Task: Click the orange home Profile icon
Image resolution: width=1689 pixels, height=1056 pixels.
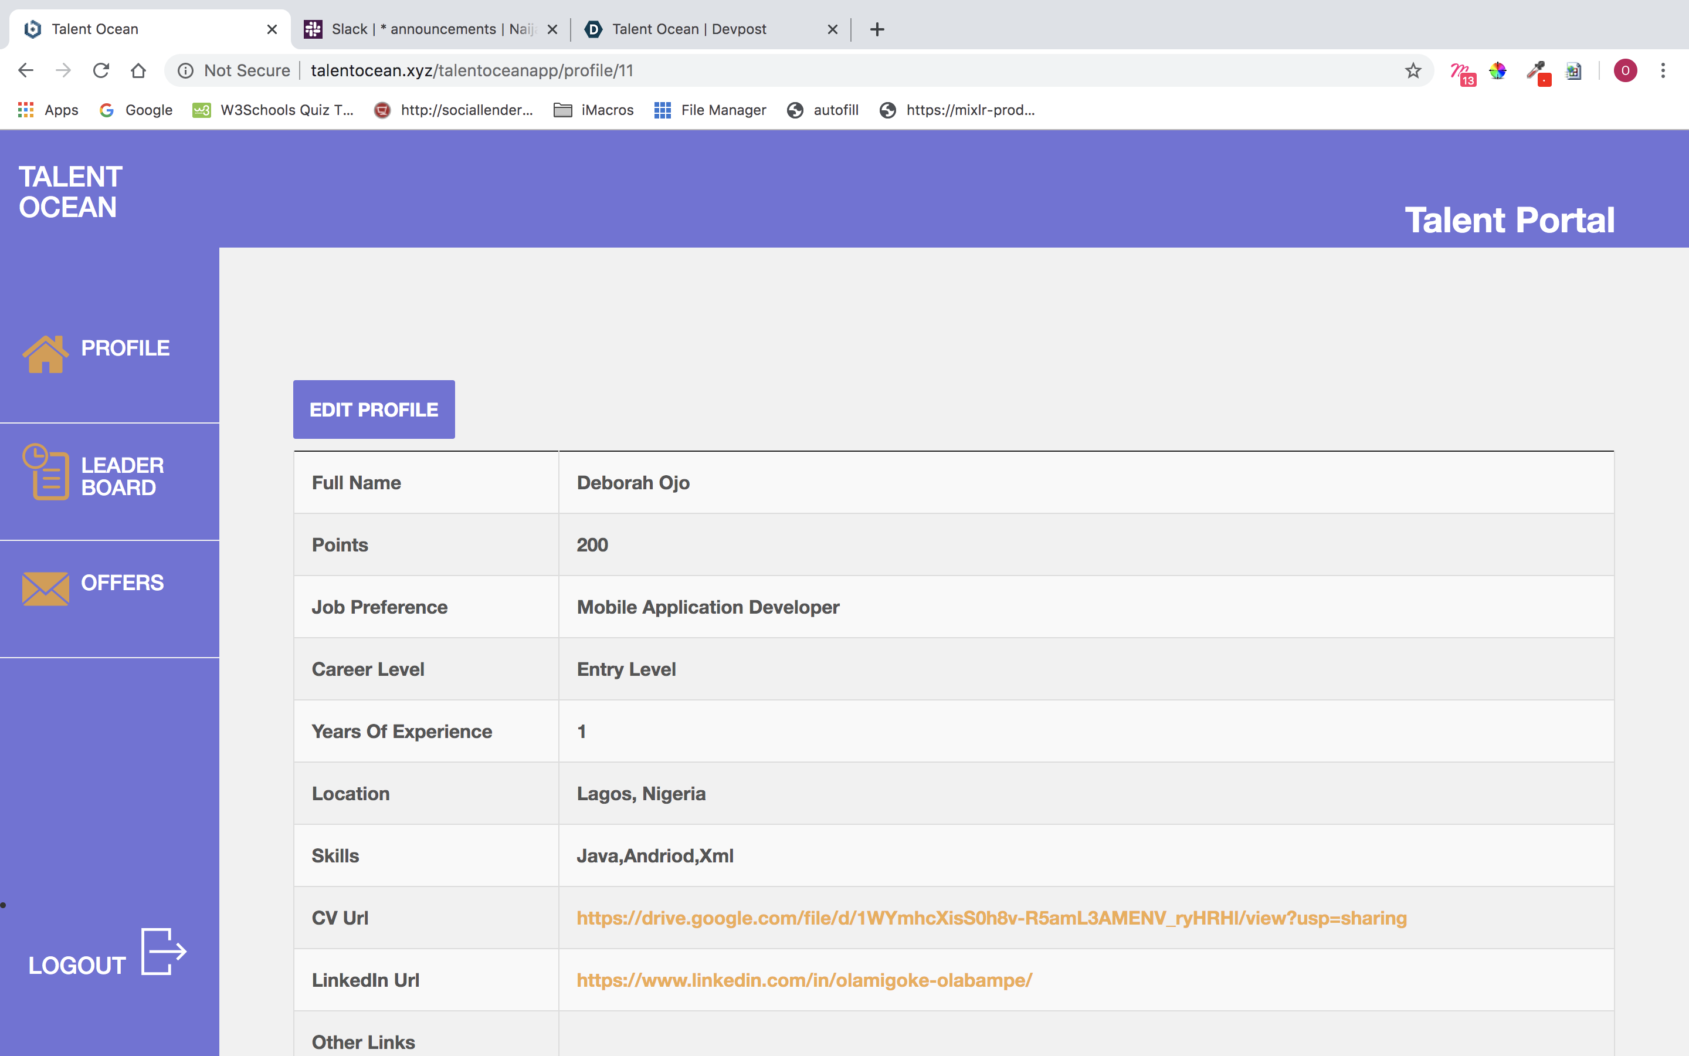Action: (x=45, y=353)
